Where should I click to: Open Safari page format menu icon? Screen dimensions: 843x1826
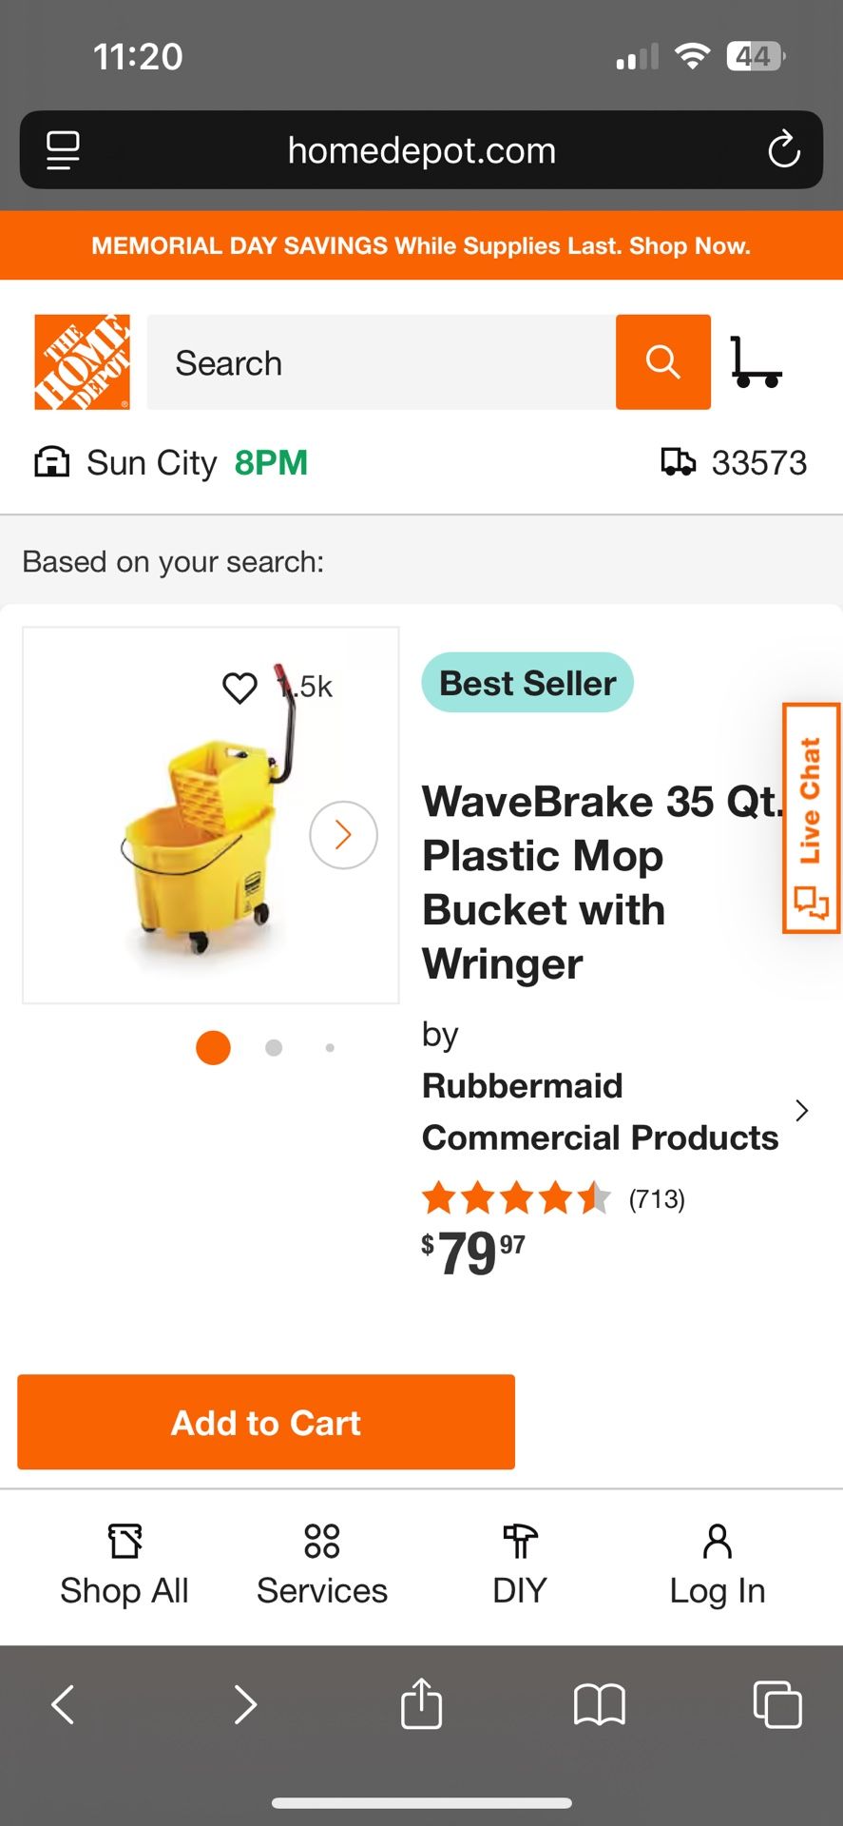[x=63, y=150]
